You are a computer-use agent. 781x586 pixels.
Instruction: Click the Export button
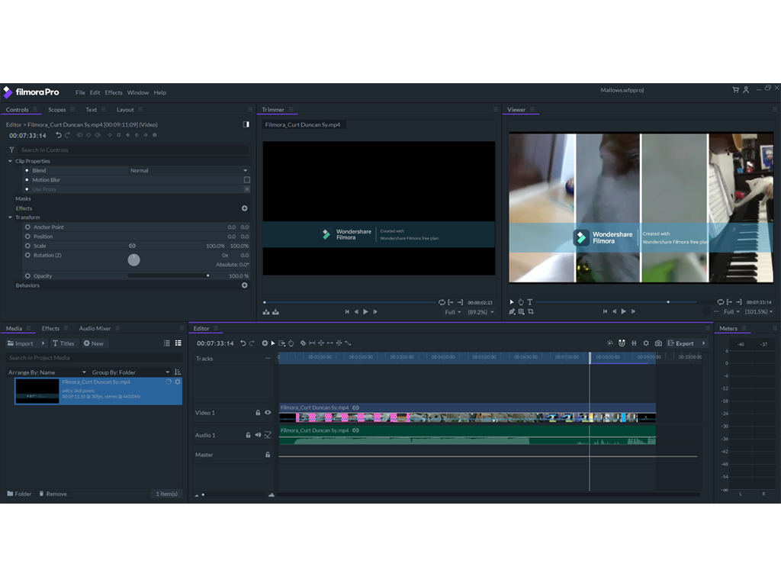point(681,343)
